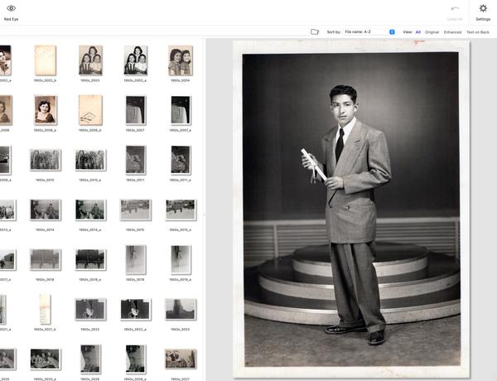Select thumbnail 1950s_0007
This screenshot has height=381, width=497.
[x=135, y=110]
